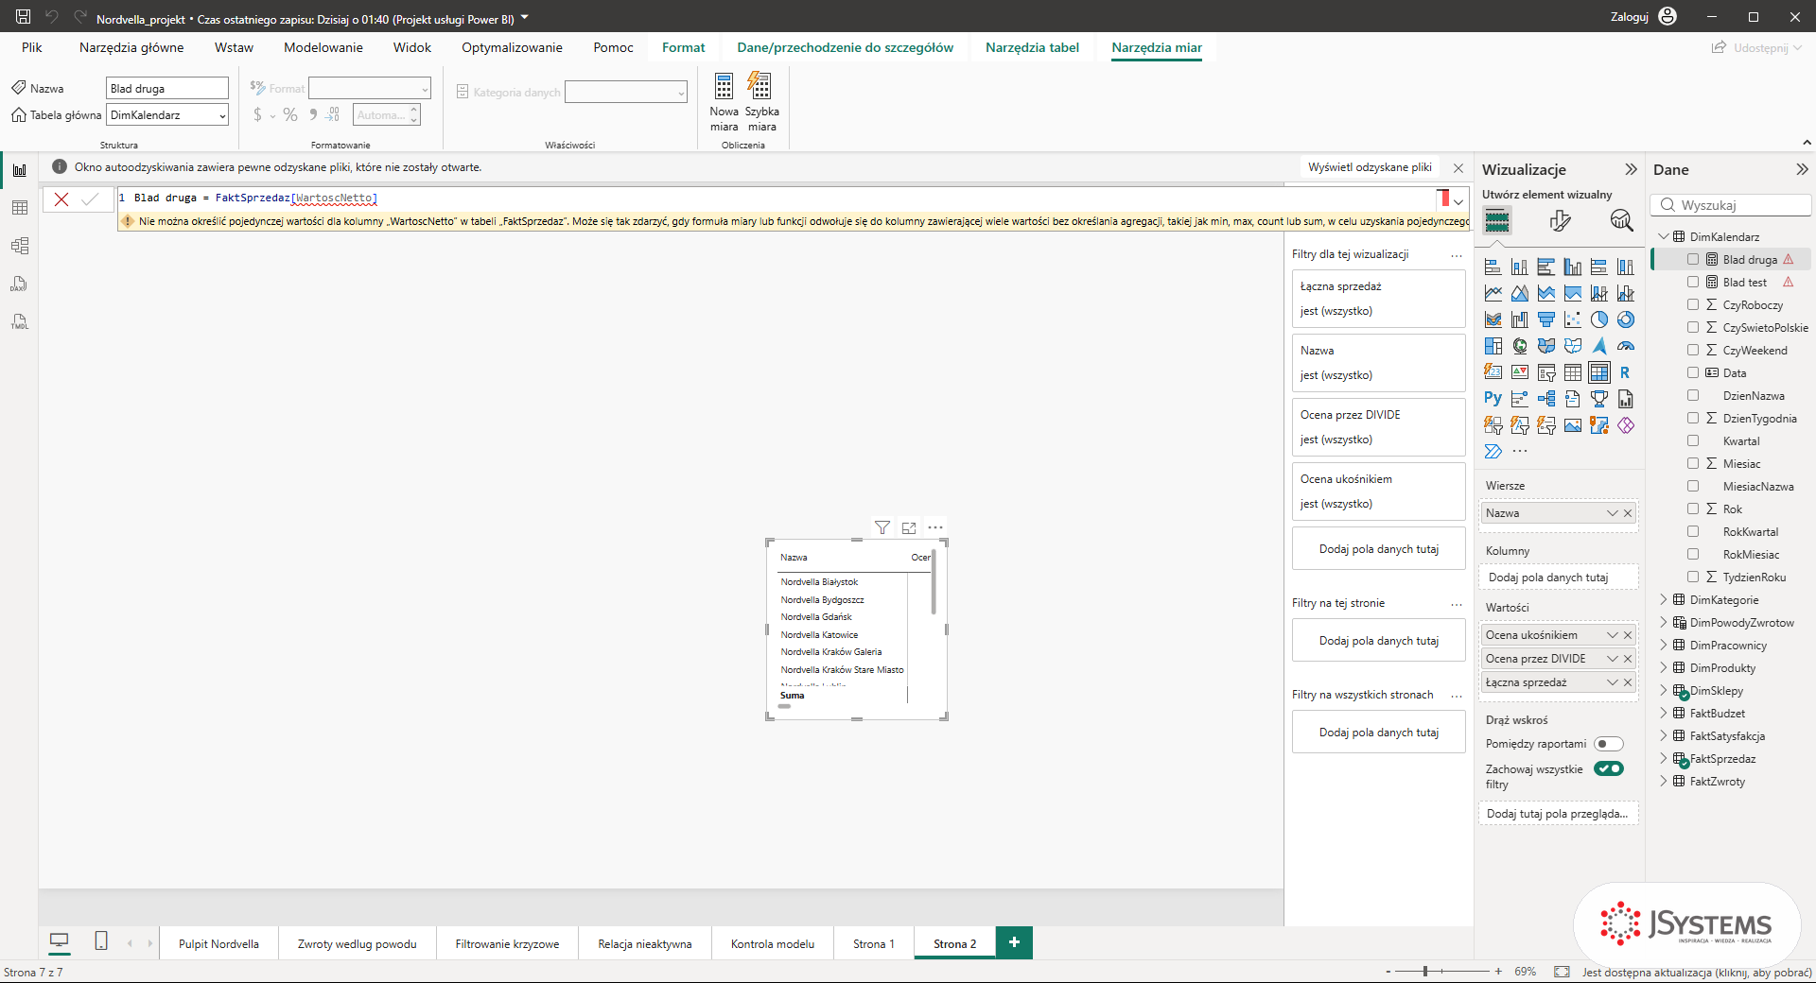Open the Modelowanie ribbon tab
The height and width of the screenshot is (983, 1816).
click(323, 47)
